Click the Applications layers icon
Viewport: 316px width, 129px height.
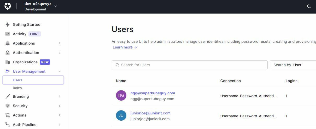[x=8, y=43]
